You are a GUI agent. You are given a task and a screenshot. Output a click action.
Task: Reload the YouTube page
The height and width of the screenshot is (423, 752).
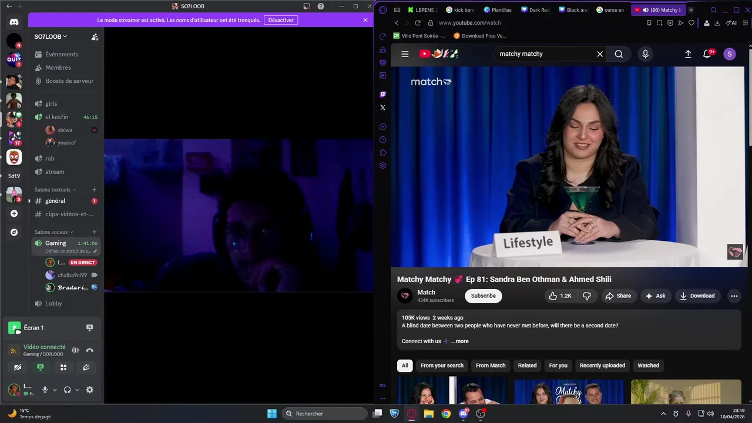pyautogui.click(x=418, y=23)
